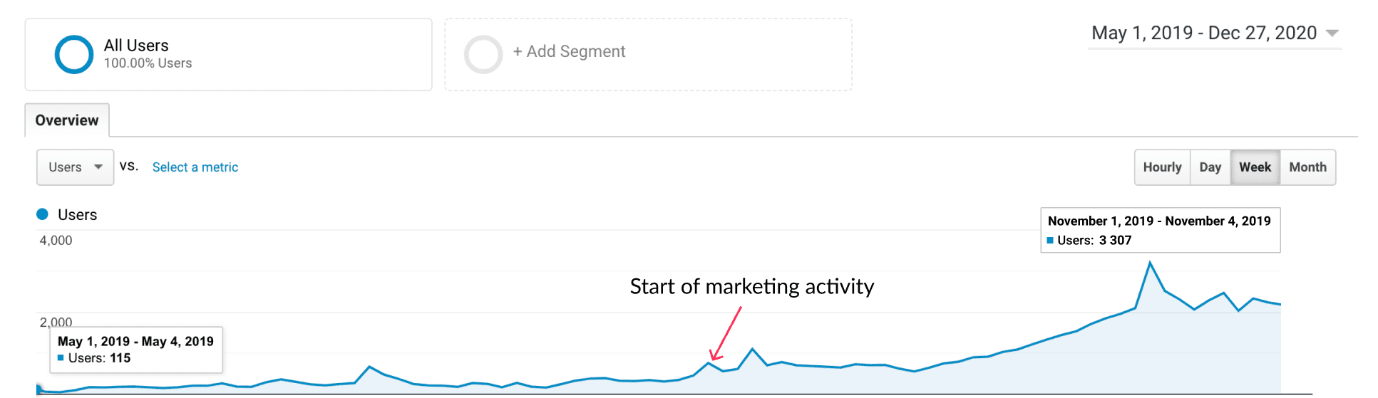1378x398 pixels.
Task: Click the November 1, 2019 users tooltip
Action: pyautogui.click(x=1160, y=230)
